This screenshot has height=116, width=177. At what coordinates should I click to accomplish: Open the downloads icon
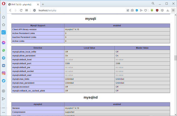[167, 10]
